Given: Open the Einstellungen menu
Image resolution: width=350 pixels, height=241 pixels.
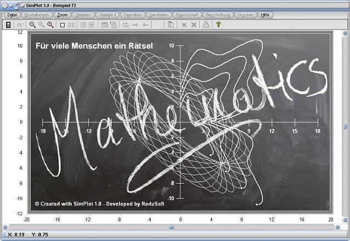Looking at the screenshot, I should click(x=37, y=15).
